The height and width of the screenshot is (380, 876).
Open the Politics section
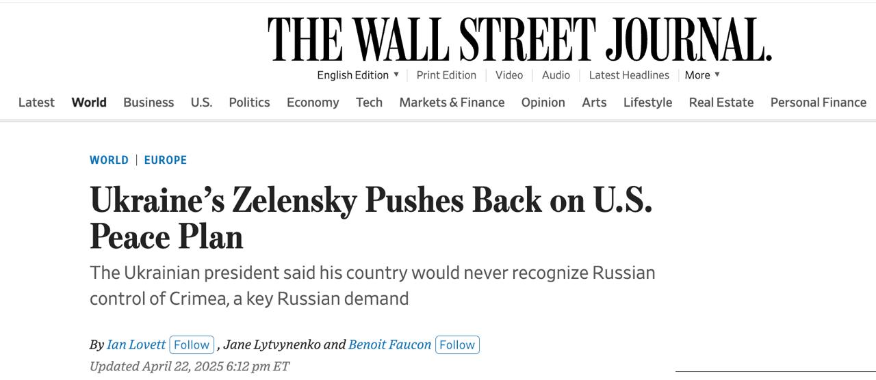(249, 103)
